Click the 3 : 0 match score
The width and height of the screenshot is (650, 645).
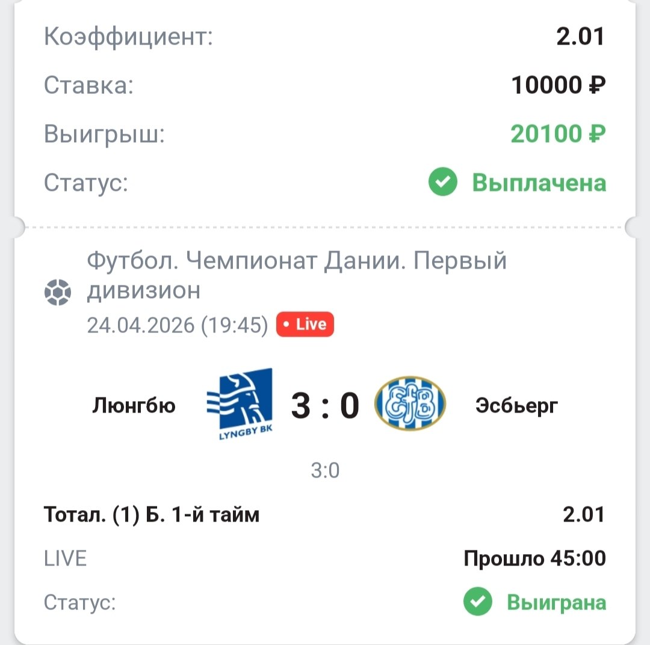(325, 405)
